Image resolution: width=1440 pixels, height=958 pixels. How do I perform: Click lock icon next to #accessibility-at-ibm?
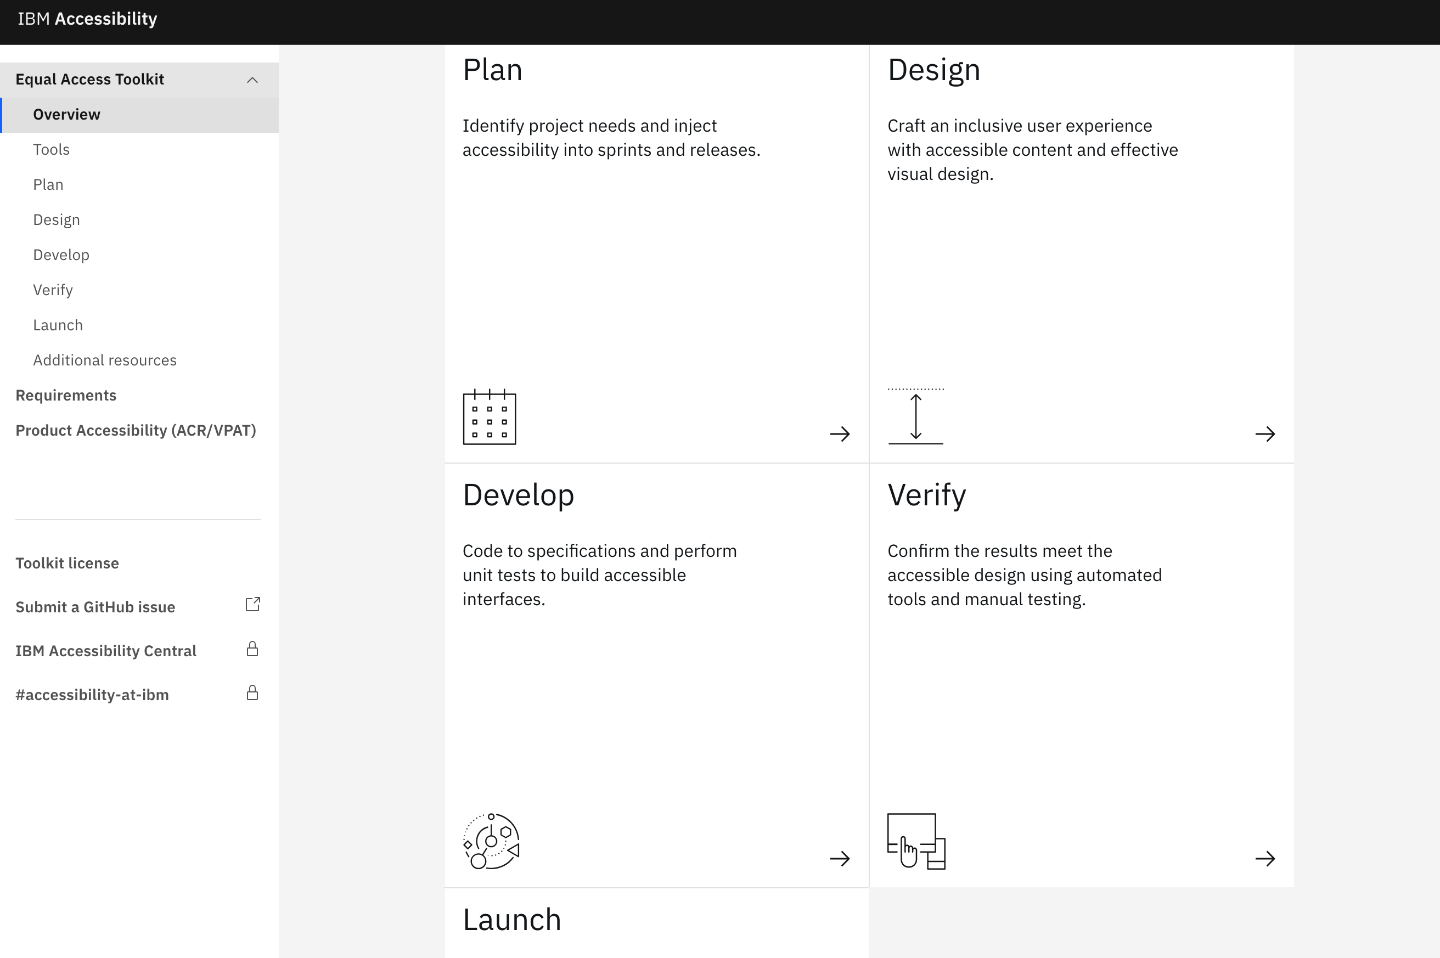252,693
